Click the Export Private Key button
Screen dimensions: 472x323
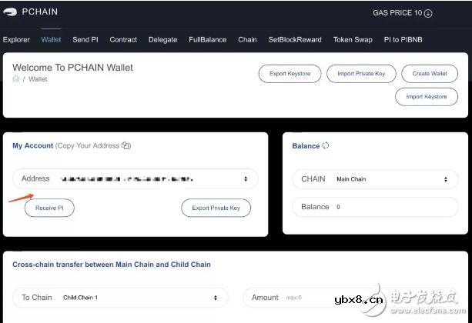tap(216, 208)
